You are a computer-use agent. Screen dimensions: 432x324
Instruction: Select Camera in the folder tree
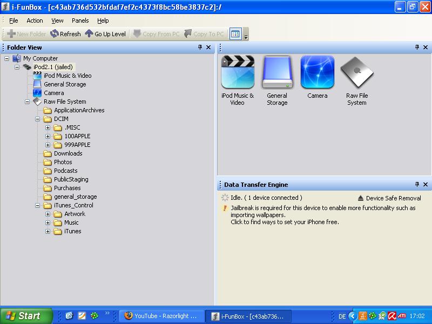(x=53, y=93)
